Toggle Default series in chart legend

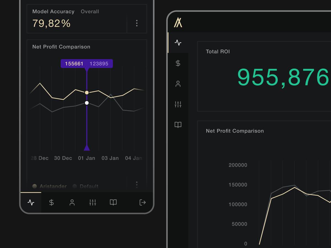pyautogui.click(x=86, y=186)
